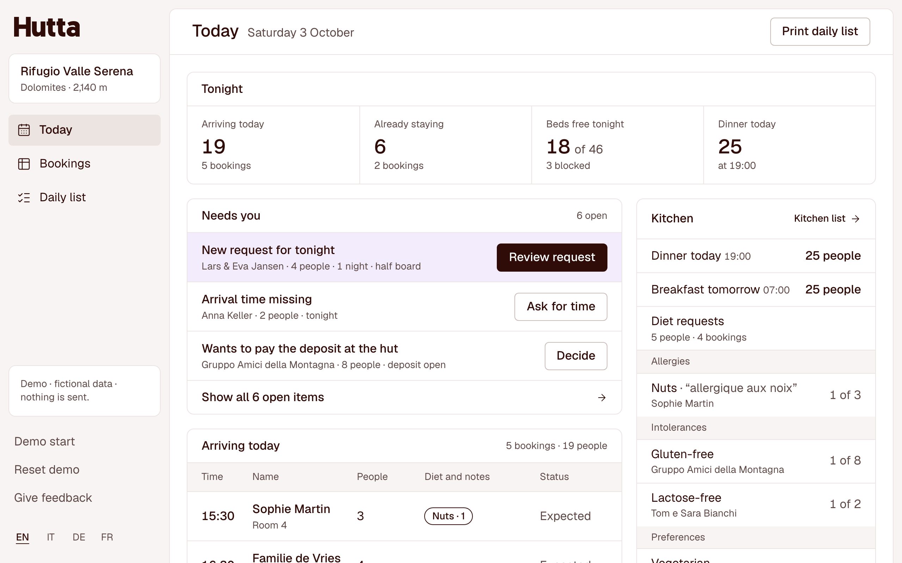This screenshot has width=902, height=563.
Task: Click arrow icon next to Kitchen list
Action: (856, 219)
